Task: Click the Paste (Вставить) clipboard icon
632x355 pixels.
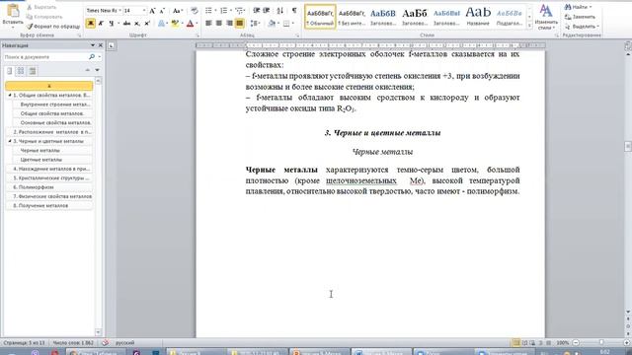Action: (13, 11)
